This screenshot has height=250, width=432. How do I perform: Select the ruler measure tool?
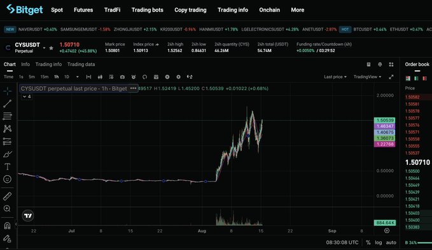click(8, 196)
